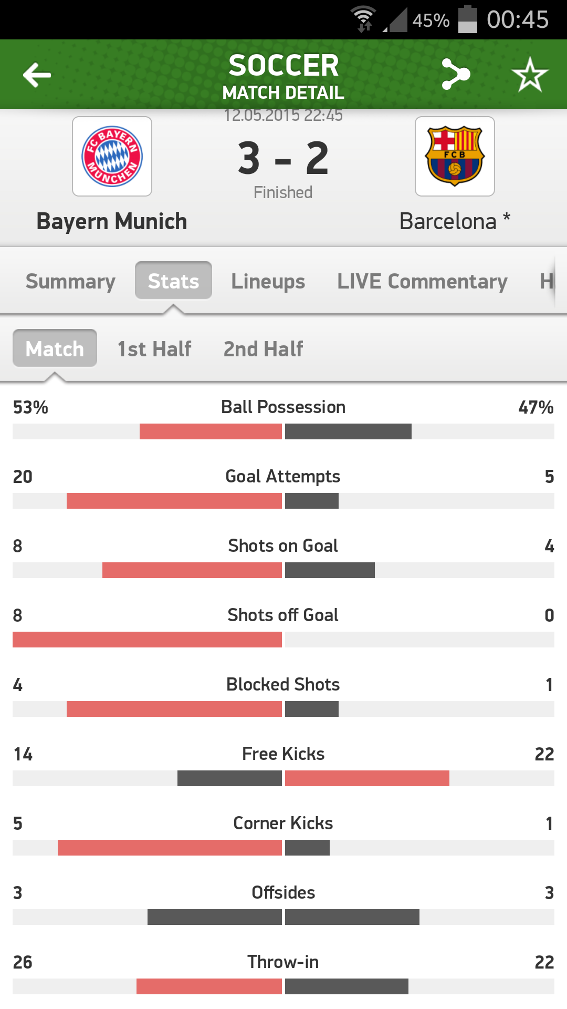This screenshot has width=567, height=1009.
Task: Tap the cellular signal icon
Action: pyautogui.click(x=396, y=20)
